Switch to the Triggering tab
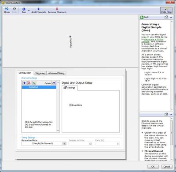The width and height of the screenshot is (176, 172). (40, 73)
